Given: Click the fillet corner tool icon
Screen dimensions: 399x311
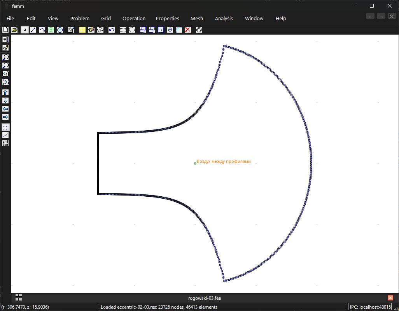Looking at the screenshot, I should coord(179,30).
